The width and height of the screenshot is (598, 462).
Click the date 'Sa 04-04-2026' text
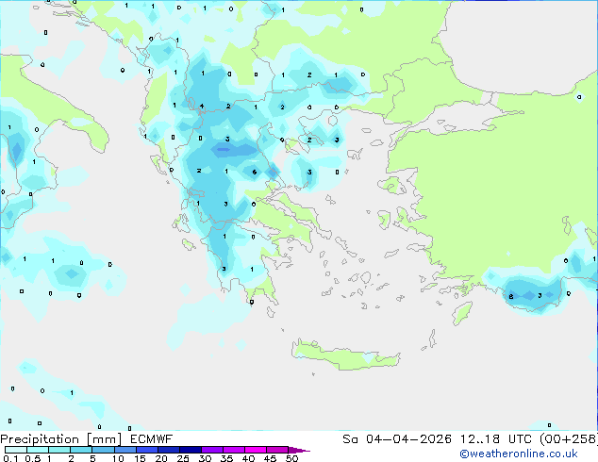[397, 439]
